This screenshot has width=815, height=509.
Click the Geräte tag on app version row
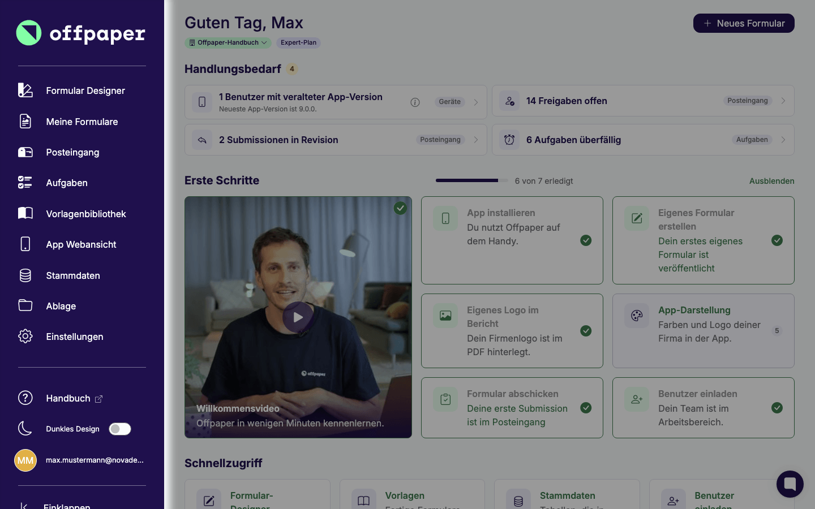click(x=449, y=102)
